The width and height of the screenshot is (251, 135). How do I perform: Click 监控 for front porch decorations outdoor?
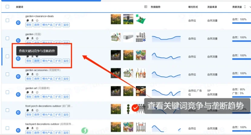pyautogui.click(x=66, y=114)
